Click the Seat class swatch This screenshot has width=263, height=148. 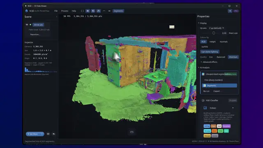coord(226,131)
